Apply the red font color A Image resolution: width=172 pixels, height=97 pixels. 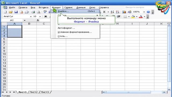[141, 17]
